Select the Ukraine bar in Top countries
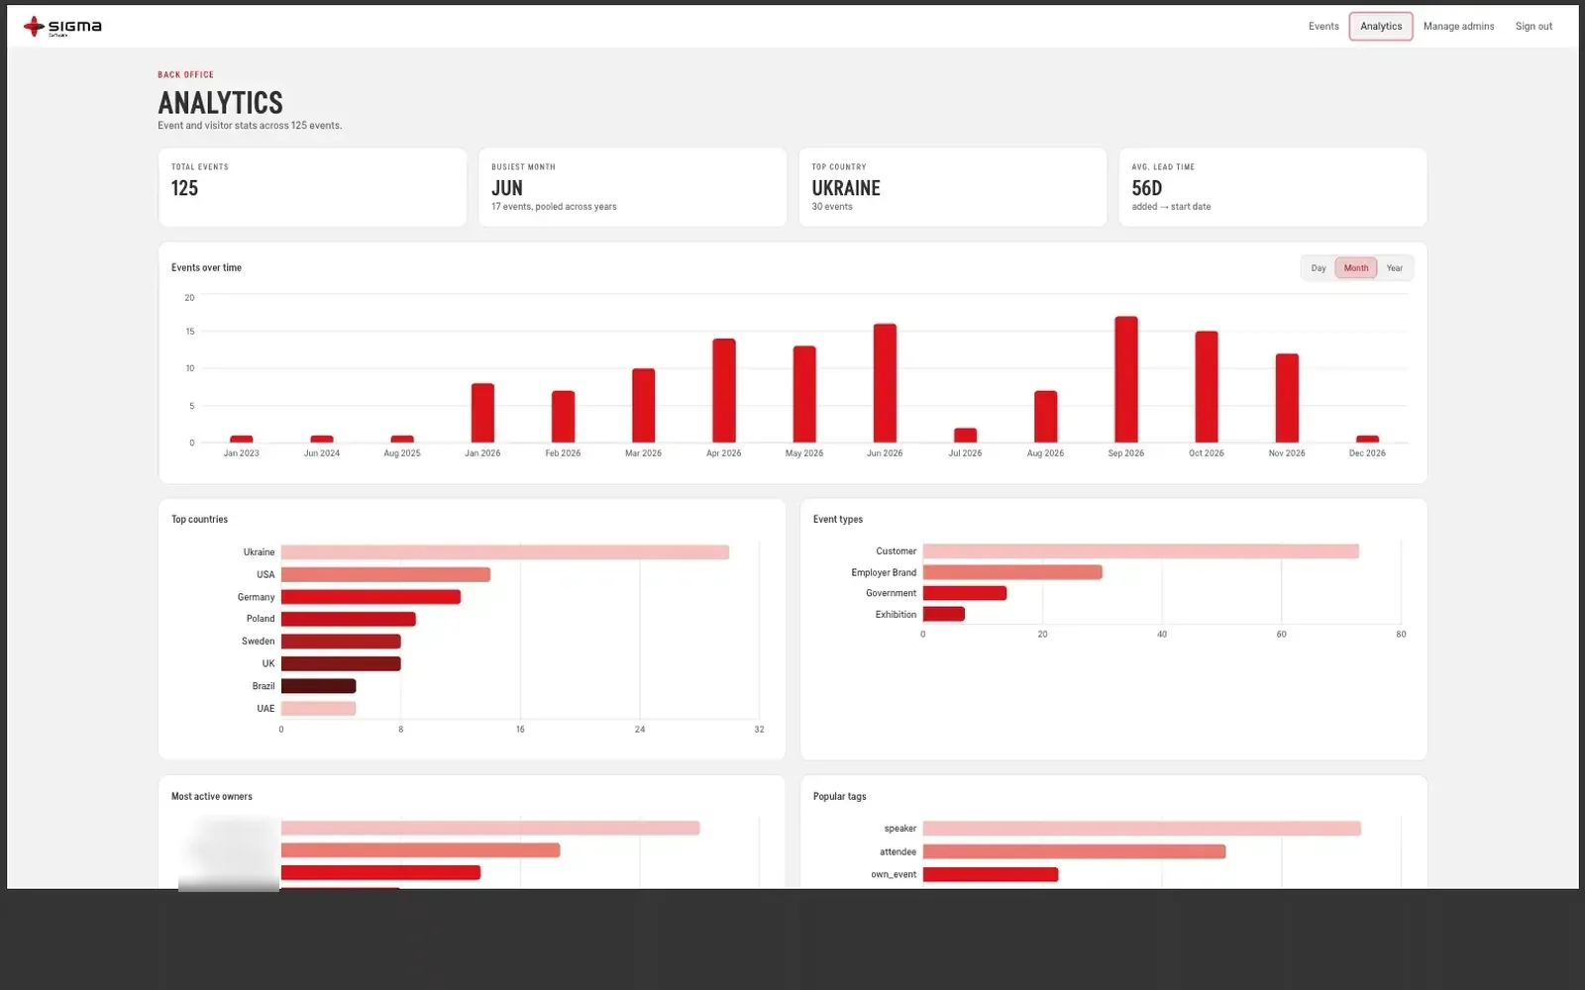The width and height of the screenshot is (1585, 990). point(505,552)
